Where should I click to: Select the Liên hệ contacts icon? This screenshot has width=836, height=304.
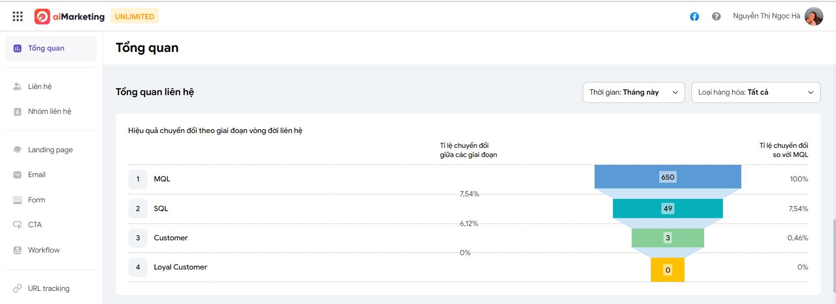[x=17, y=86]
